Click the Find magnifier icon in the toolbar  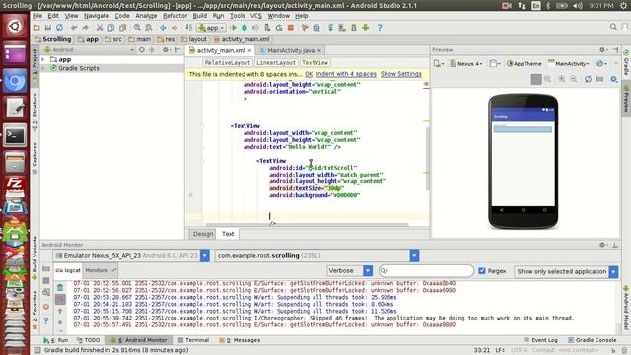point(137,28)
